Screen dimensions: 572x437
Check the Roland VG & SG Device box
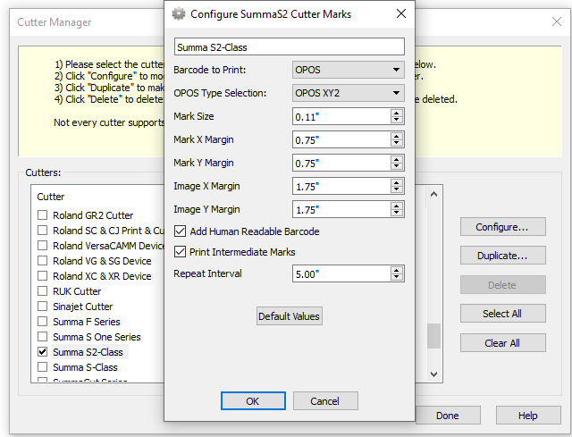(x=43, y=260)
